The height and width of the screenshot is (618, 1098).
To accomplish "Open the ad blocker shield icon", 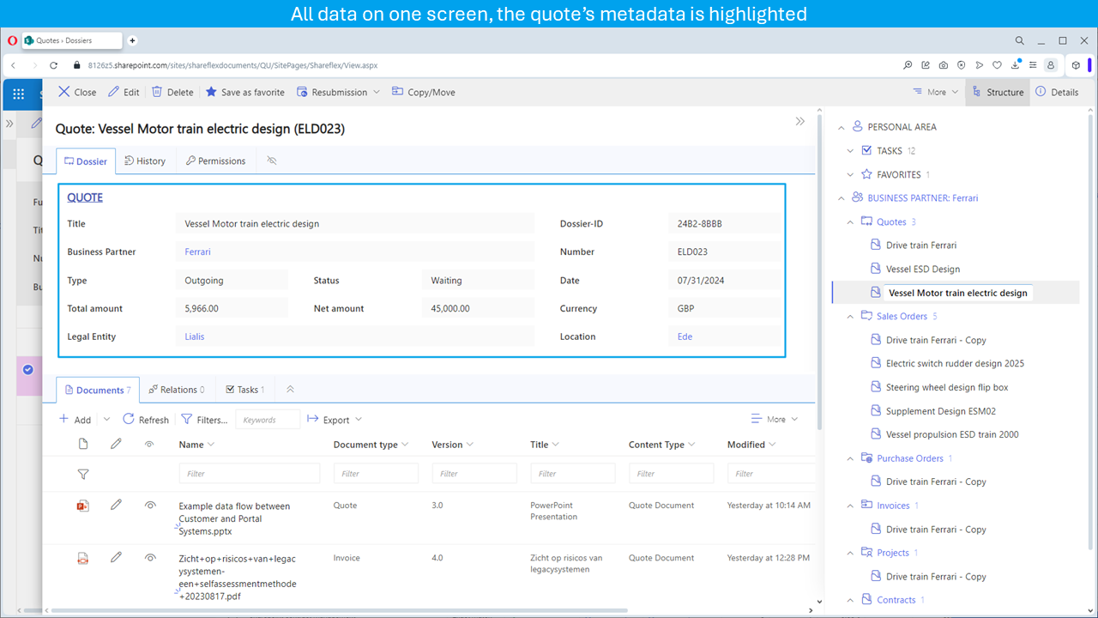I will [961, 65].
